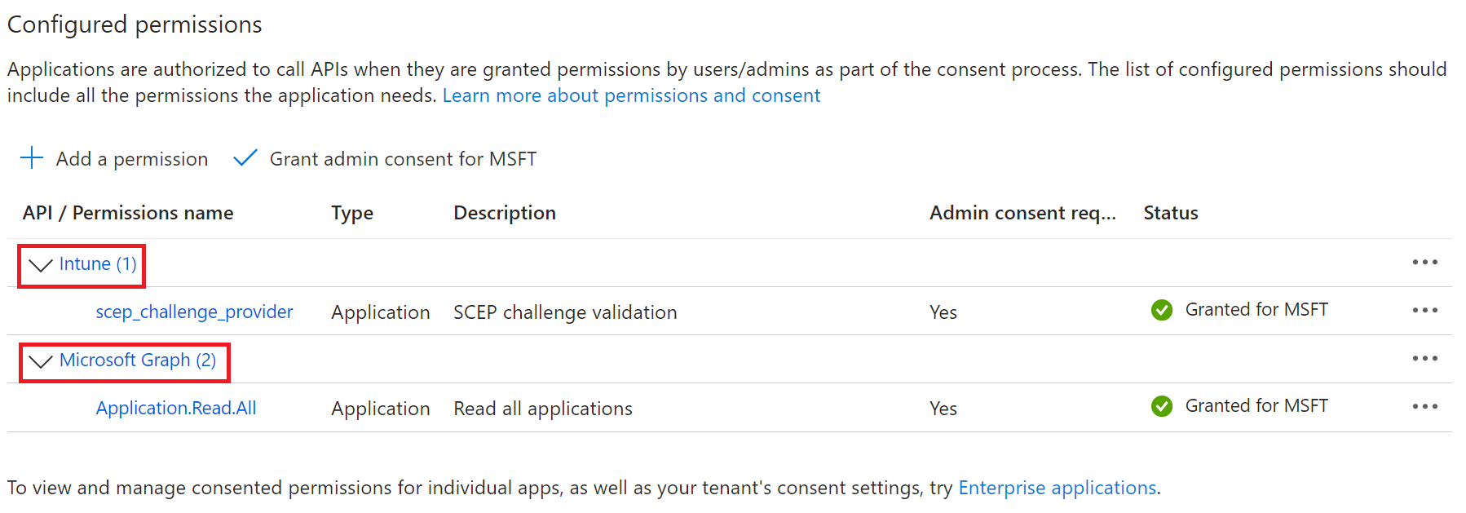Viewport: 1466px width, 513px height.
Task: Open the ellipsis menu on Intune row
Action: pos(1424,263)
